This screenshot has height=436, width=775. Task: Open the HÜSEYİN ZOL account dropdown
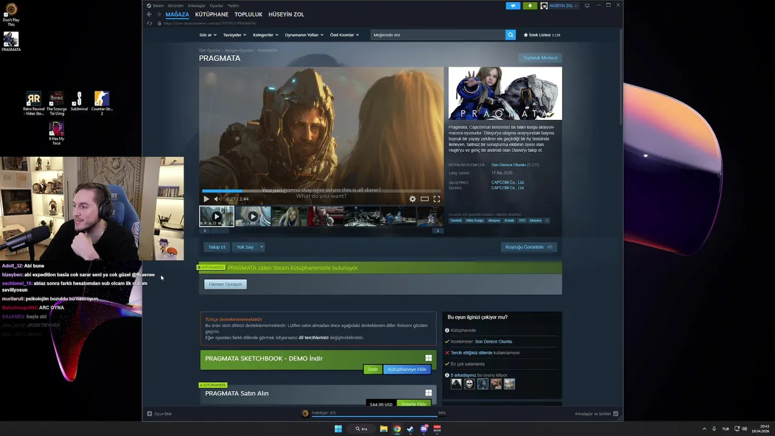[559, 5]
